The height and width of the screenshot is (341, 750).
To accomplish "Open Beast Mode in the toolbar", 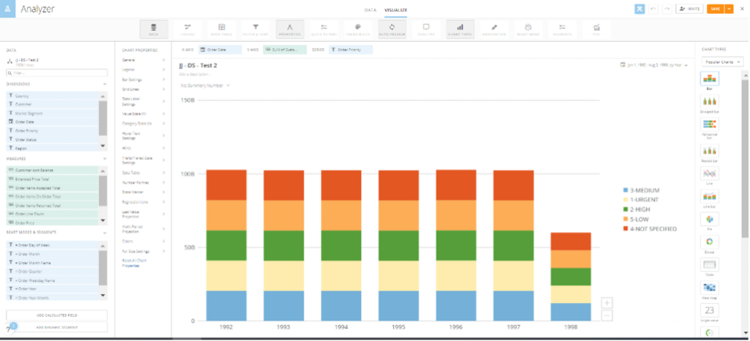I will tap(528, 29).
